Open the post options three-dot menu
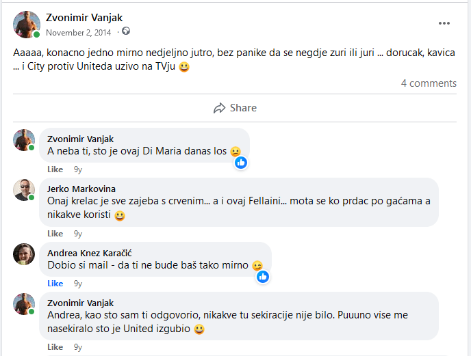Screen dimensions: 471x356 [x=444, y=23]
